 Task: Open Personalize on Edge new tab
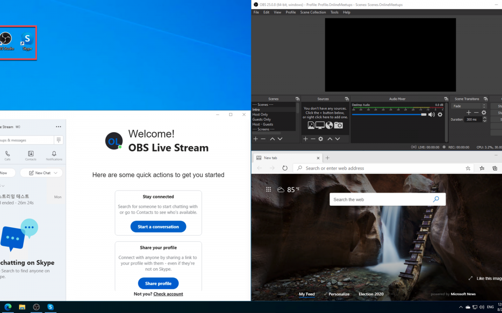tap(337, 294)
